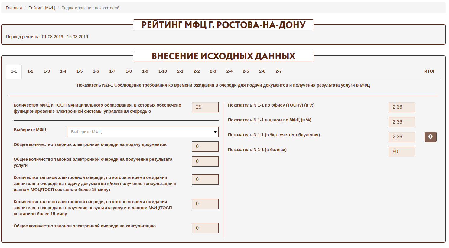449x248 pixels.
Task: Open the 'Выберите МФЦ' dropdown
Action: pyautogui.click(x=142, y=132)
